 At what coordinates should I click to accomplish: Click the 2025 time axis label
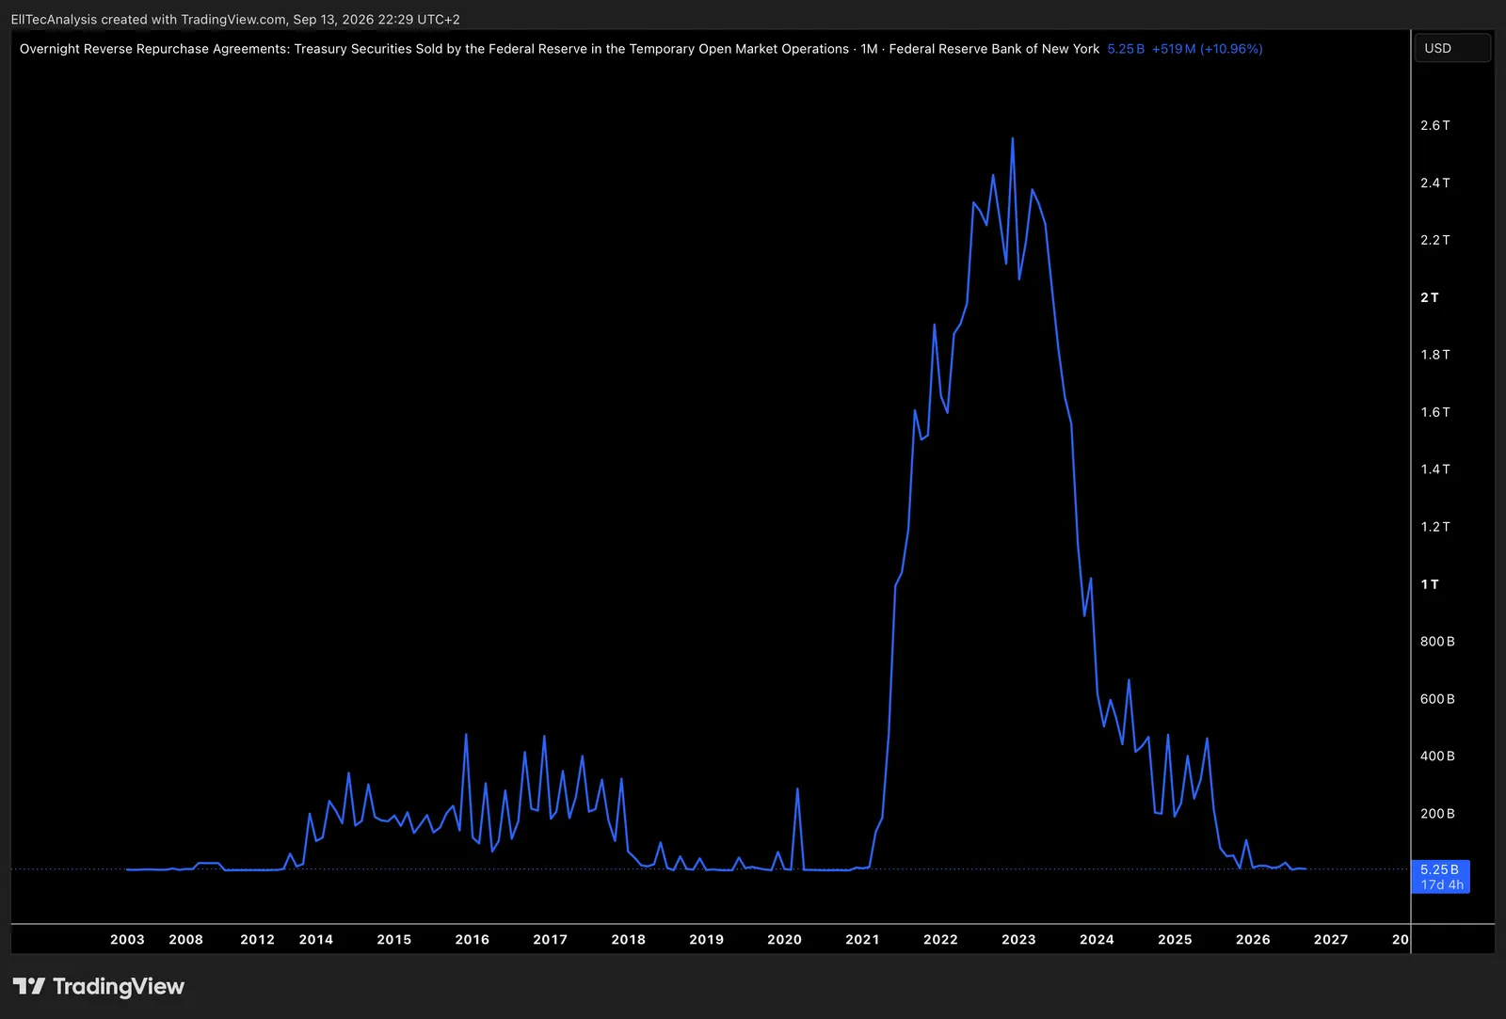click(1176, 939)
